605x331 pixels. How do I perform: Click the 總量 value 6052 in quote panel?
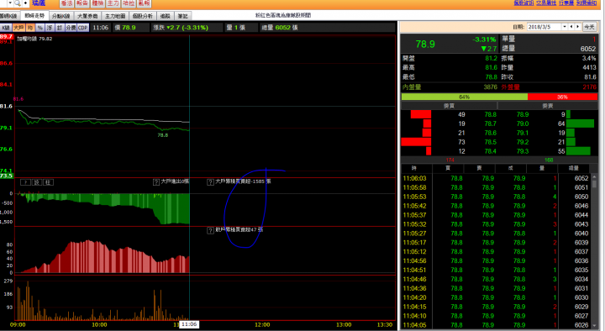pyautogui.click(x=588, y=49)
